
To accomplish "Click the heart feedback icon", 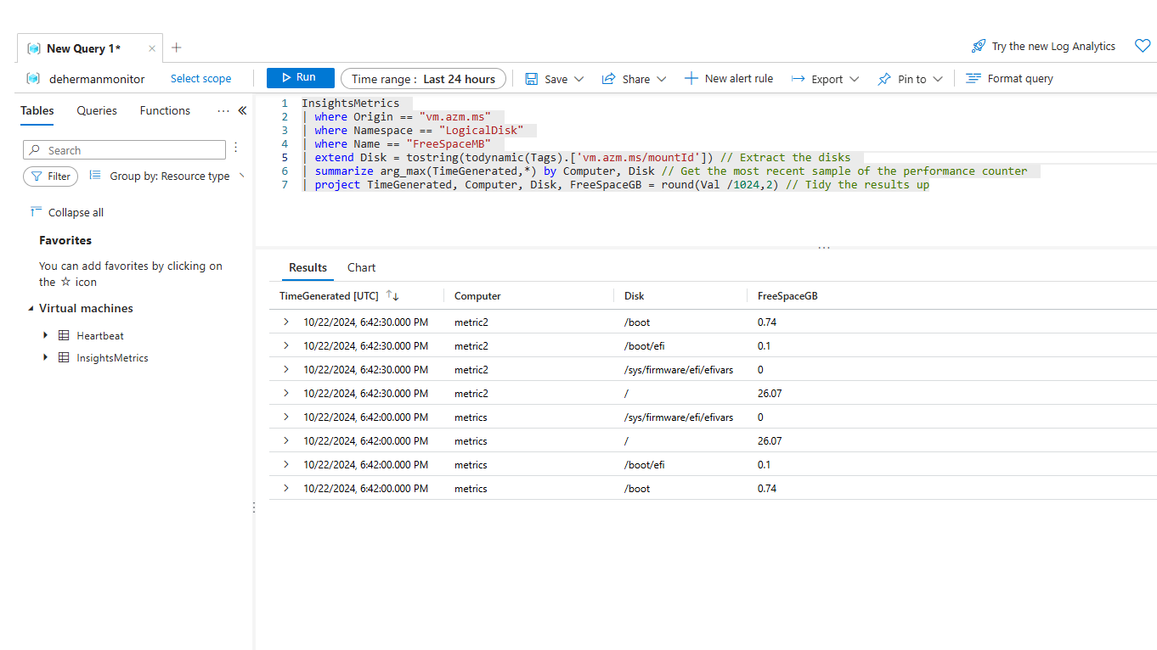I will (1143, 46).
